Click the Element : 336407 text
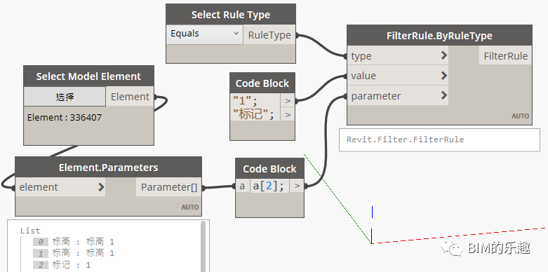This screenshot has height=272, width=548. tap(65, 117)
